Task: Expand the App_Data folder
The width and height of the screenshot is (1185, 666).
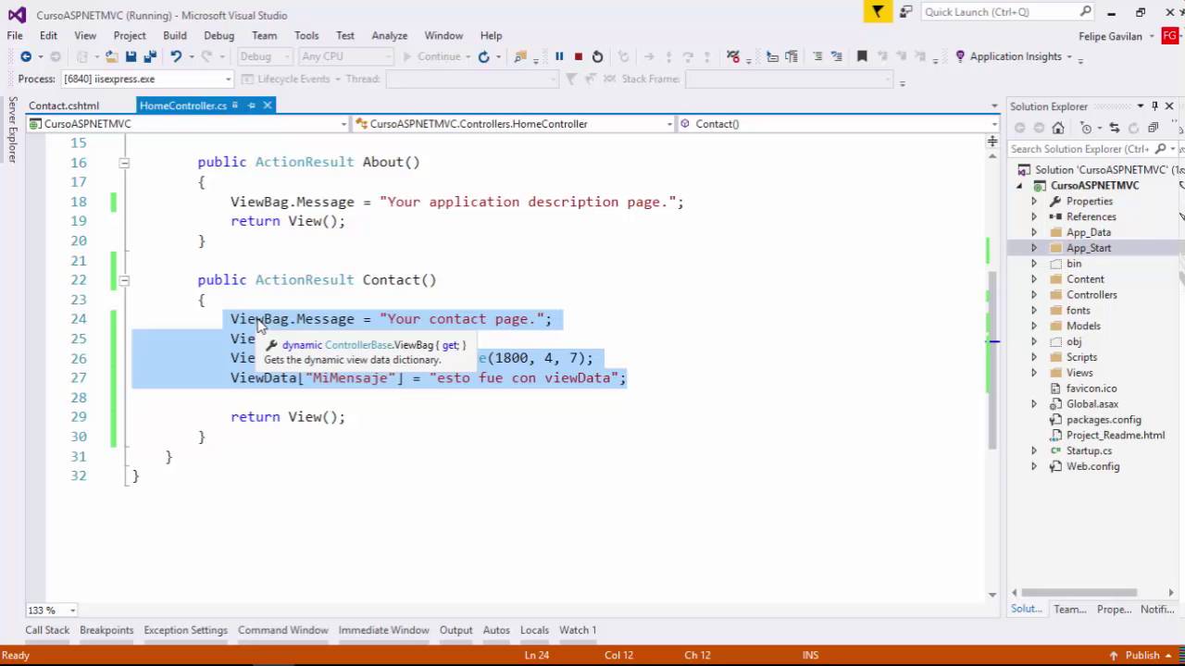Action: point(1034,232)
